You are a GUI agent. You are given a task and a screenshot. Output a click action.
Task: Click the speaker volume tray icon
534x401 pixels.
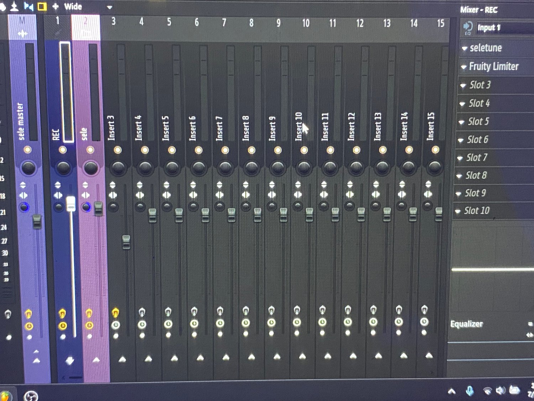pyautogui.click(x=500, y=391)
